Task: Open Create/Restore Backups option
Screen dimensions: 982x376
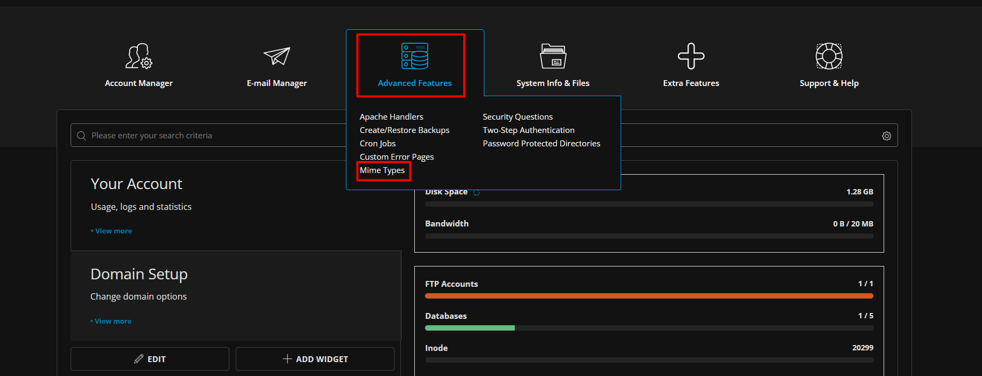Action: point(404,130)
